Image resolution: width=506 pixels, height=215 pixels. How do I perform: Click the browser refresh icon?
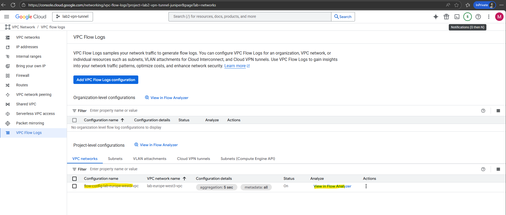(13, 5)
